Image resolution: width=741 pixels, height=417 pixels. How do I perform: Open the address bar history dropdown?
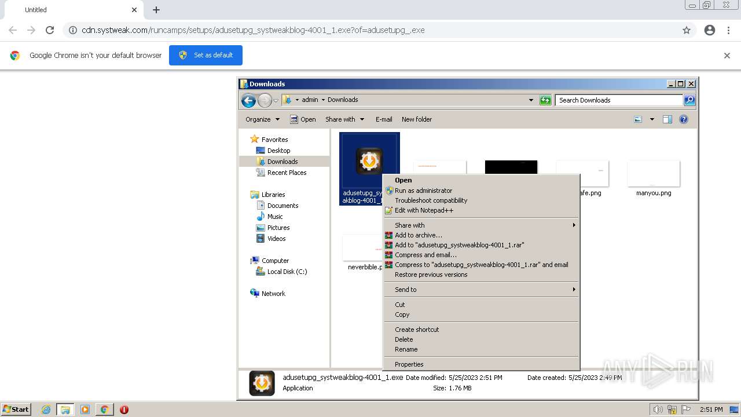[x=531, y=100]
